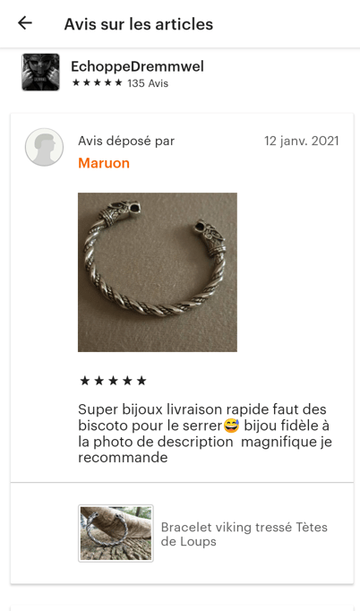The height and width of the screenshot is (611, 360).
Task: Tap the Avis sur les articles title
Action: 139,24
